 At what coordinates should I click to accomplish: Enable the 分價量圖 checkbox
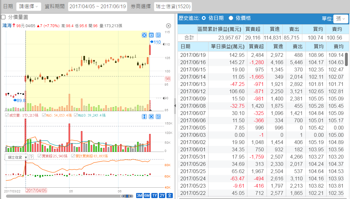3,17
